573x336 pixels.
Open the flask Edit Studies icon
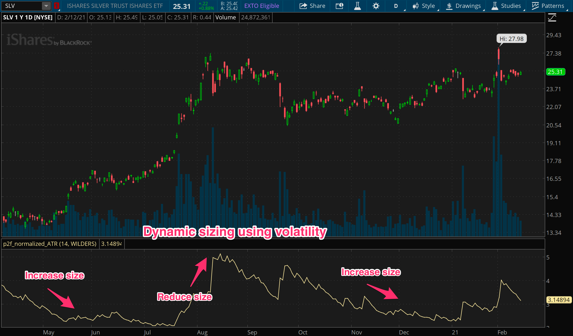coord(357,6)
